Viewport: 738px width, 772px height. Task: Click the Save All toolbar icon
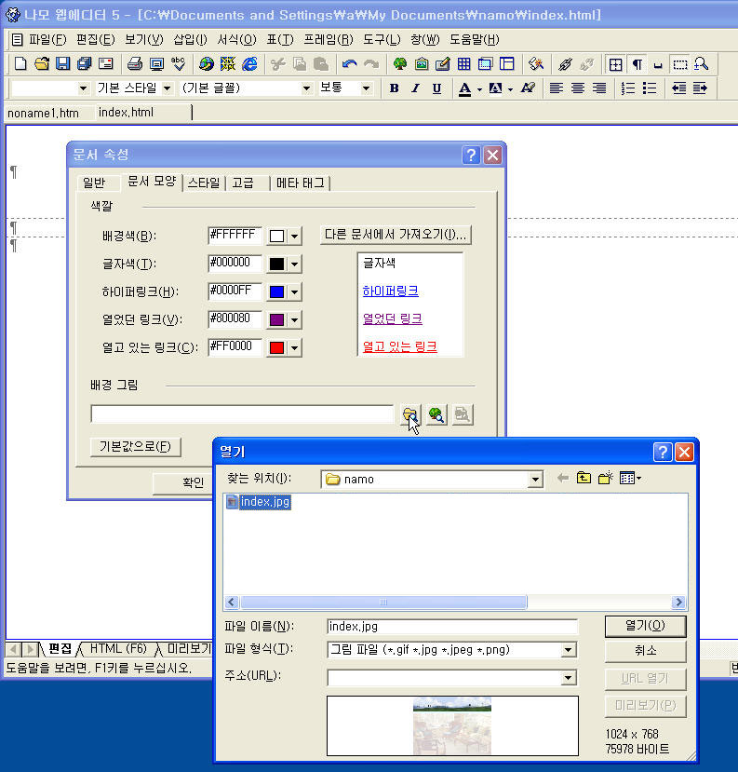pyautogui.click(x=84, y=63)
